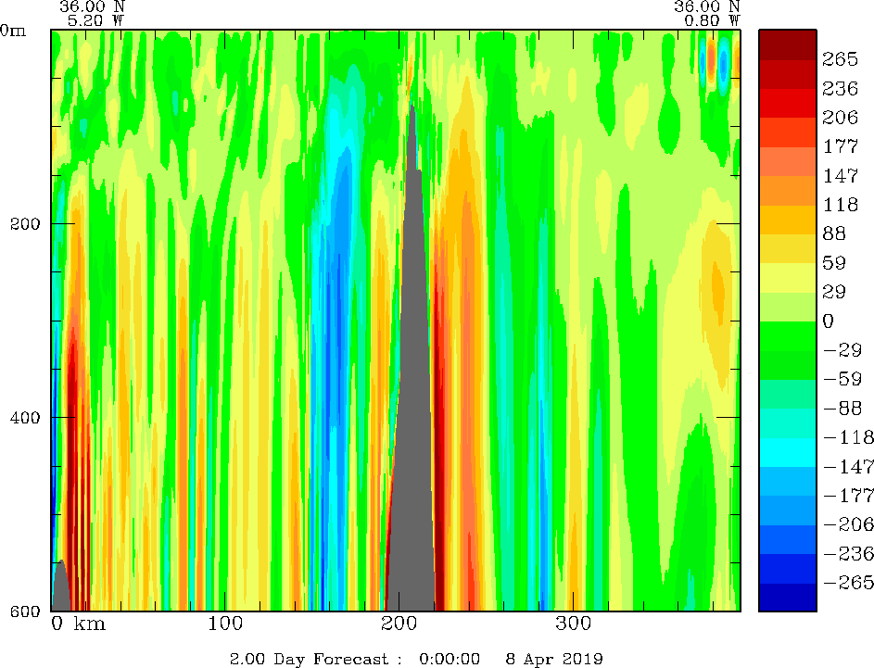Click the -236 colorbar label

coord(848,553)
